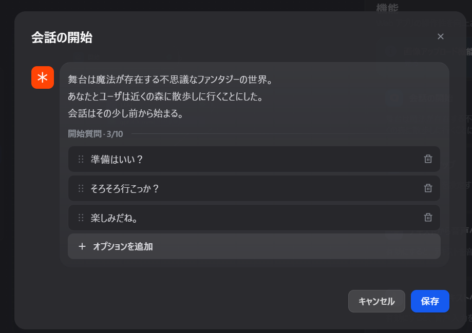This screenshot has width=472, height=333.
Task: Click the line 会話はその少し前から始まる。
Action: pyautogui.click(x=126, y=113)
